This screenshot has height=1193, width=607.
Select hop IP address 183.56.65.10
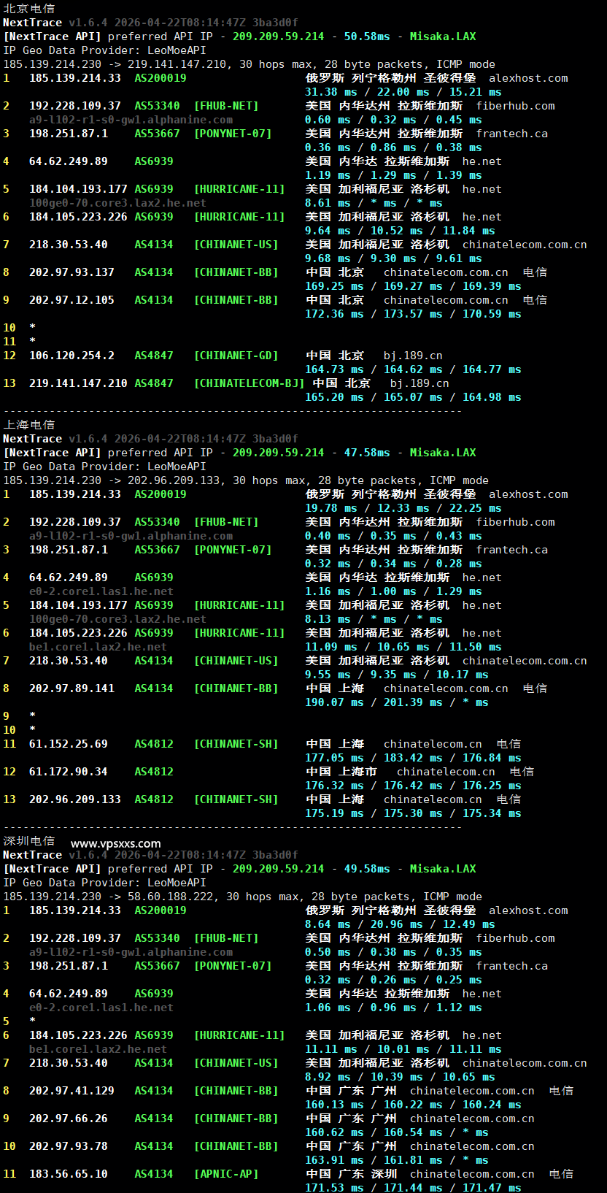pyautogui.click(x=69, y=1173)
